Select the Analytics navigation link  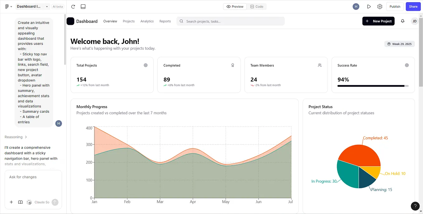click(147, 21)
